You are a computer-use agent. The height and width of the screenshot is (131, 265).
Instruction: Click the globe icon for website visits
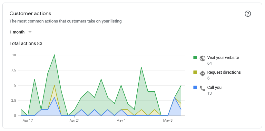(x=202, y=58)
